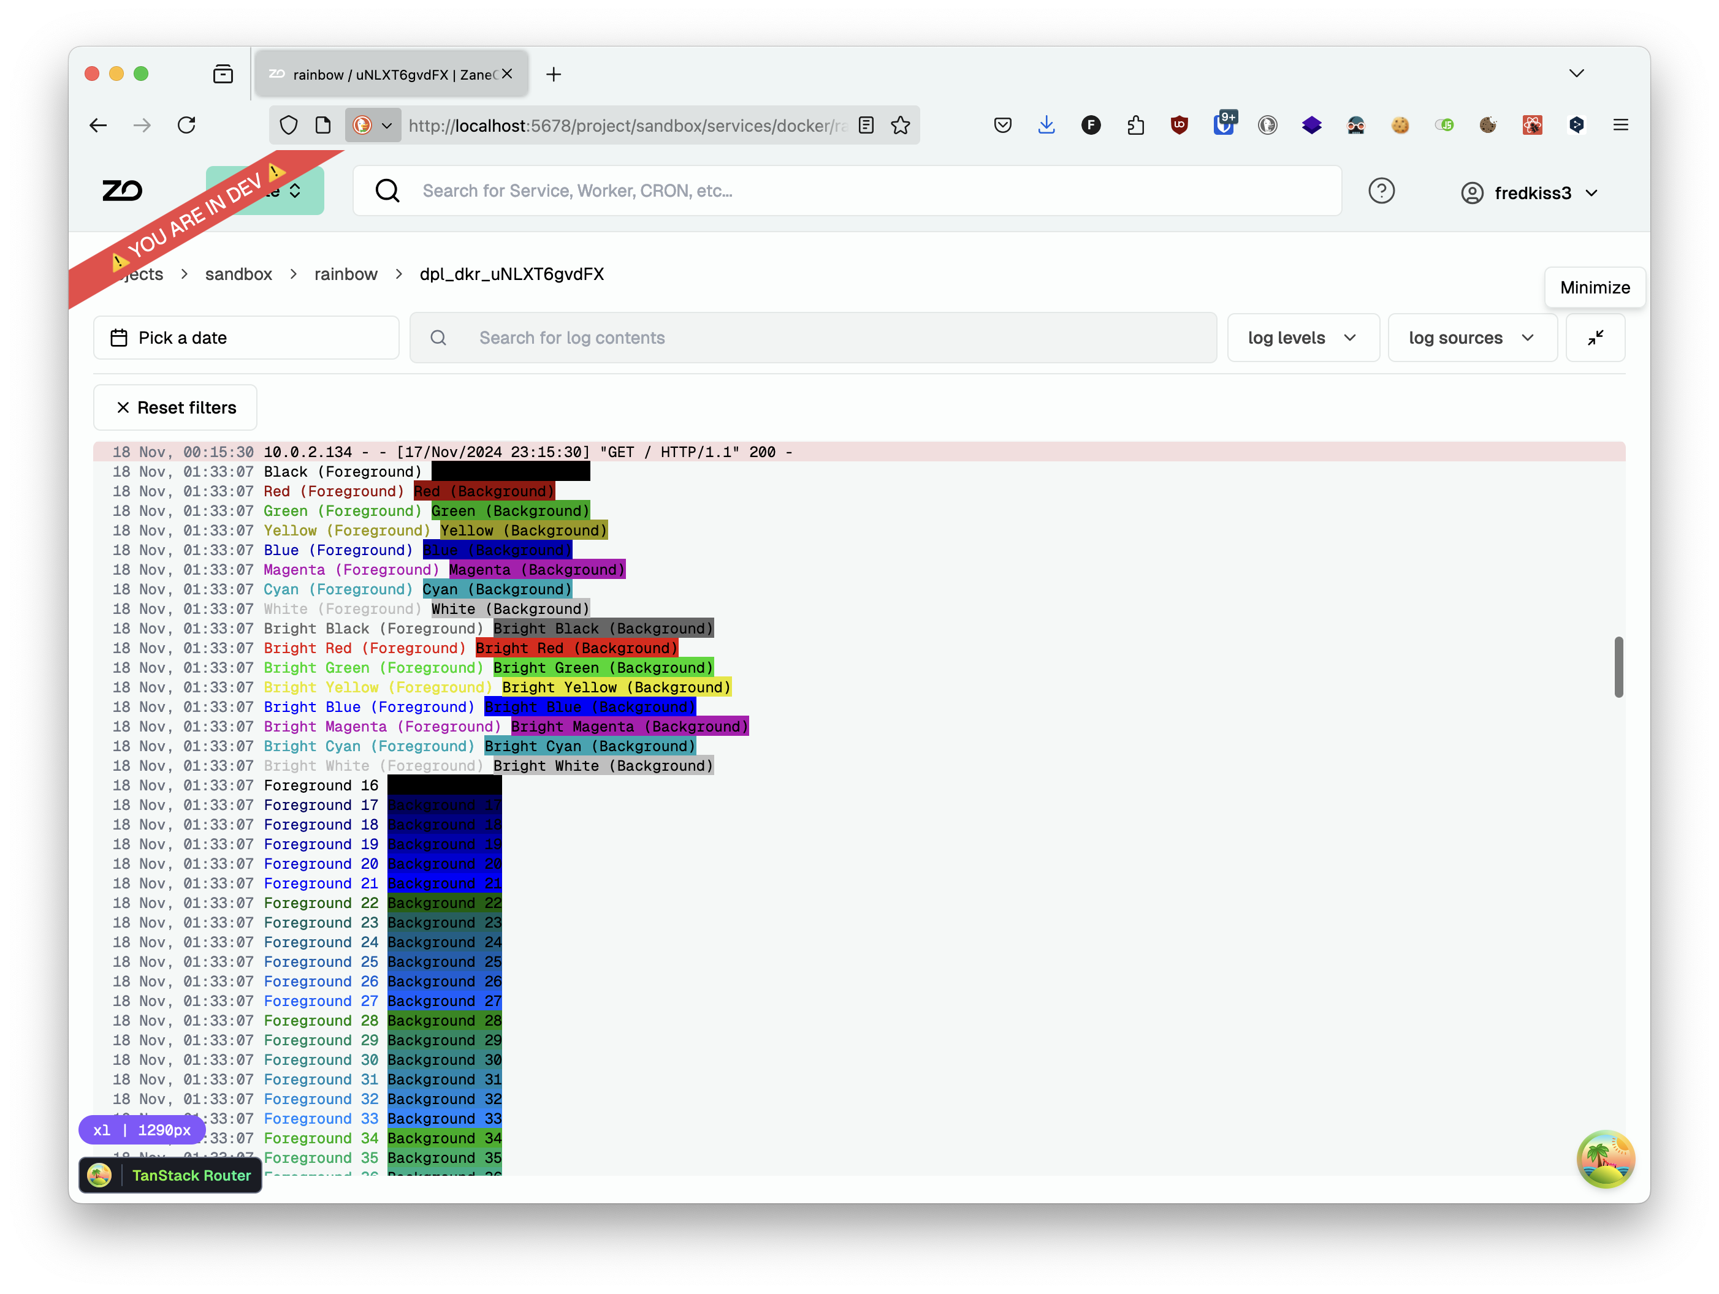This screenshot has width=1719, height=1294.
Task: Open the extensions puzzle icon
Action: (1135, 125)
